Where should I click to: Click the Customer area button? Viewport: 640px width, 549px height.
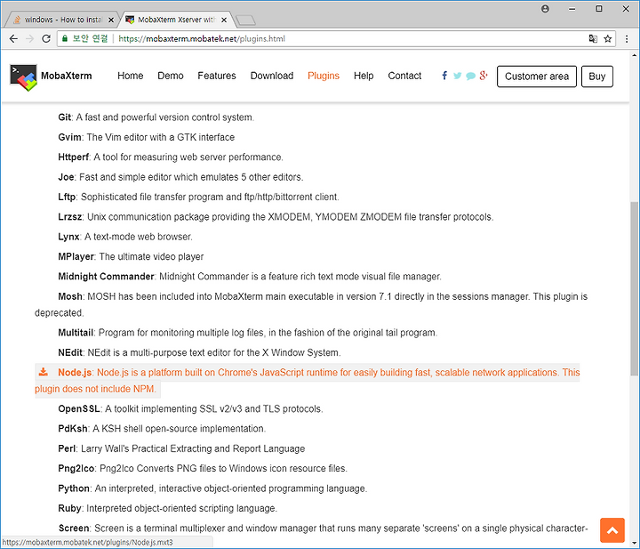(x=537, y=77)
